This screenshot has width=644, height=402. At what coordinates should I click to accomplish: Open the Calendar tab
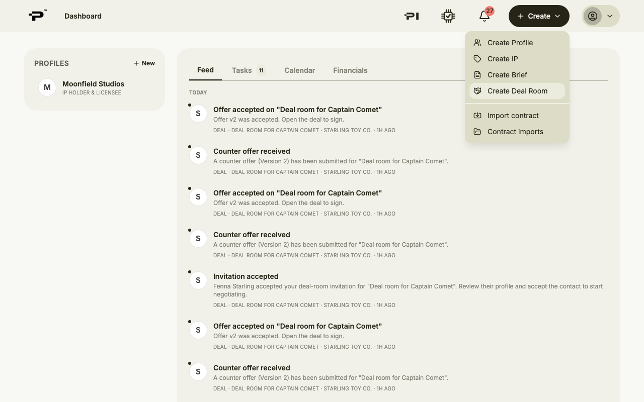299,70
